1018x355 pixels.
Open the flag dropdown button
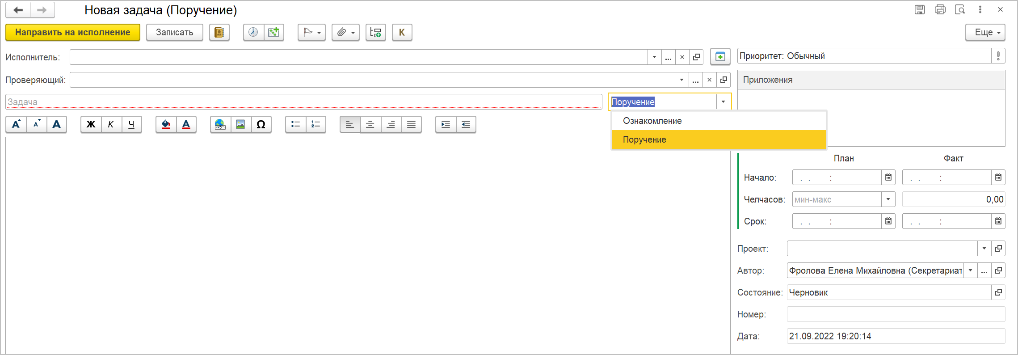coord(311,32)
